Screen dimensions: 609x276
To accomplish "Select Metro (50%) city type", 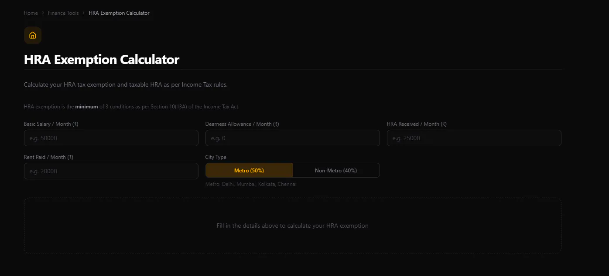I will pyautogui.click(x=249, y=170).
